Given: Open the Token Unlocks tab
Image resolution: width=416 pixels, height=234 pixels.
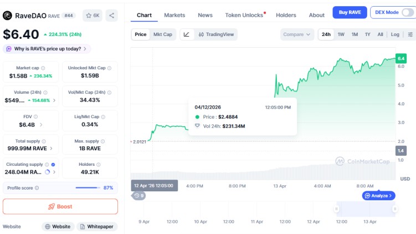Looking at the screenshot, I should point(244,15).
